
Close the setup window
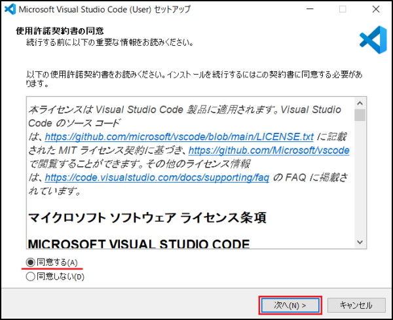pos(376,10)
